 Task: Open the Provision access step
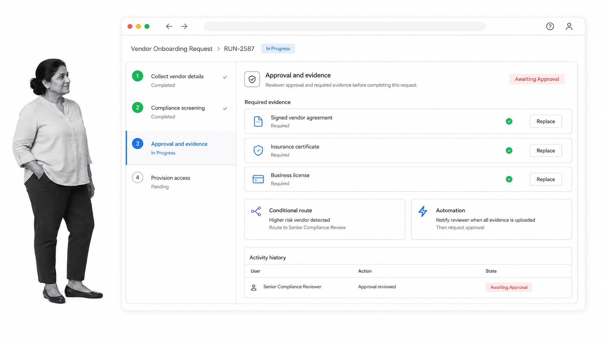click(181, 182)
